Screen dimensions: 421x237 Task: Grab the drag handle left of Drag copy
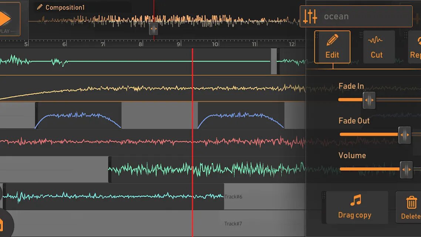(x=324, y=196)
